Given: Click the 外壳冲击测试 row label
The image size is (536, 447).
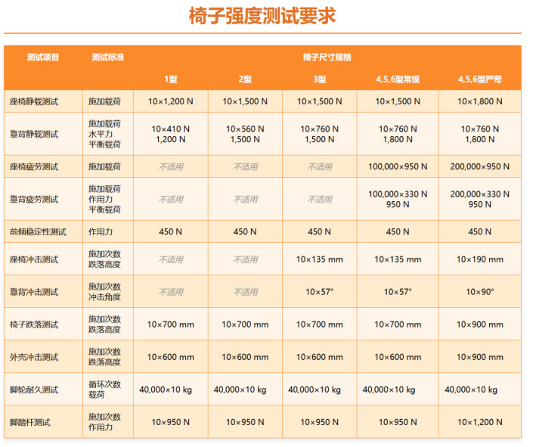Looking at the screenshot, I should pos(34,357).
